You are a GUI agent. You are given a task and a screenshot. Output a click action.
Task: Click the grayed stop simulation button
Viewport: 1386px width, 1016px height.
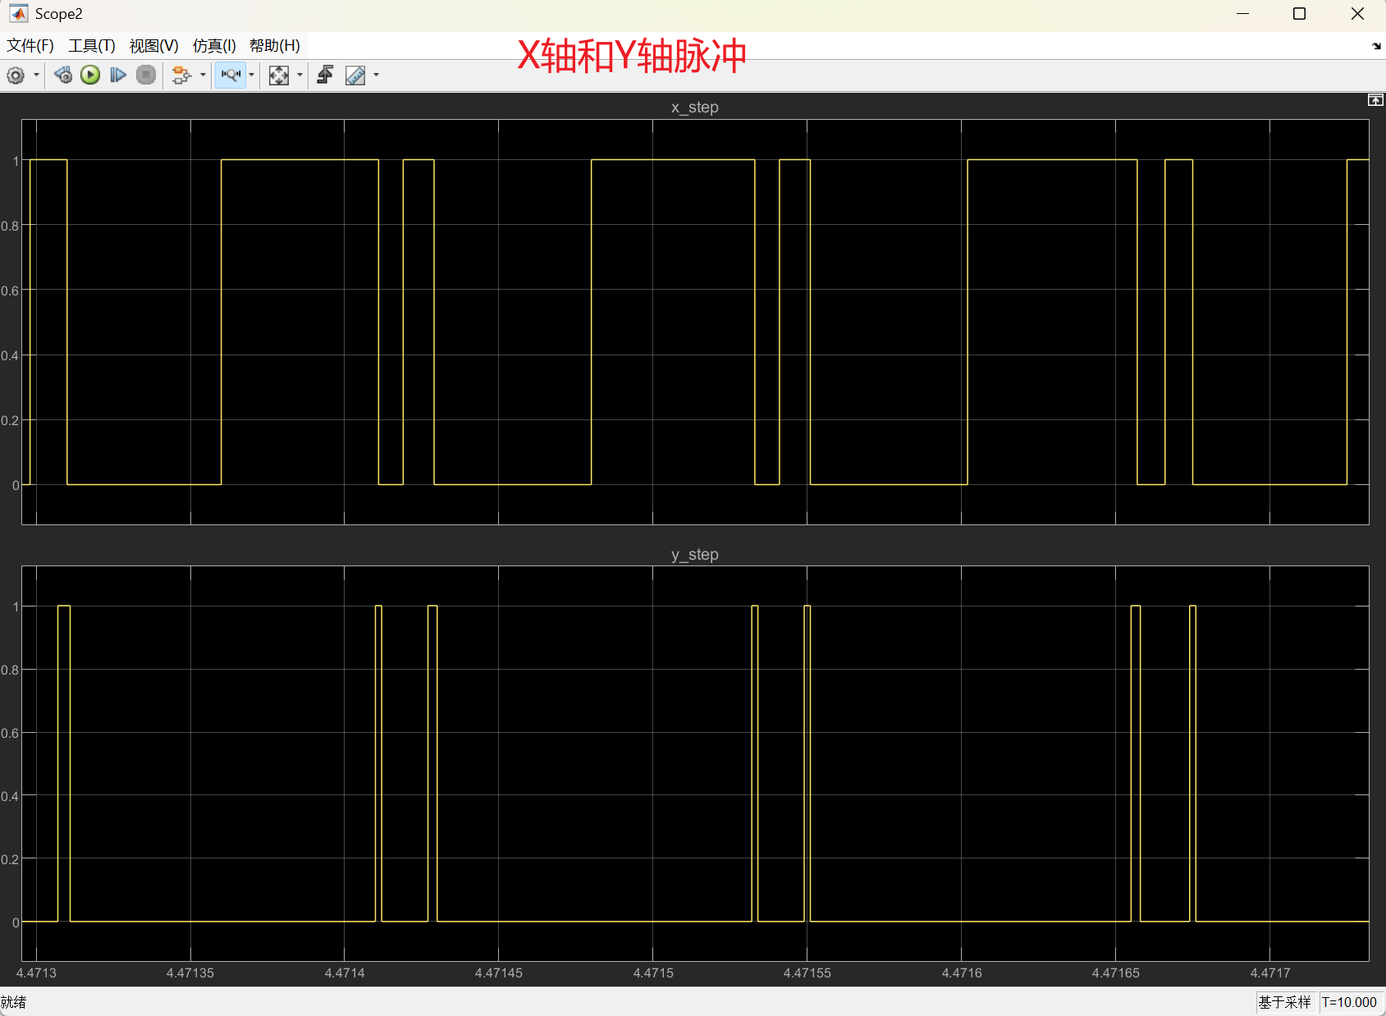(x=146, y=76)
